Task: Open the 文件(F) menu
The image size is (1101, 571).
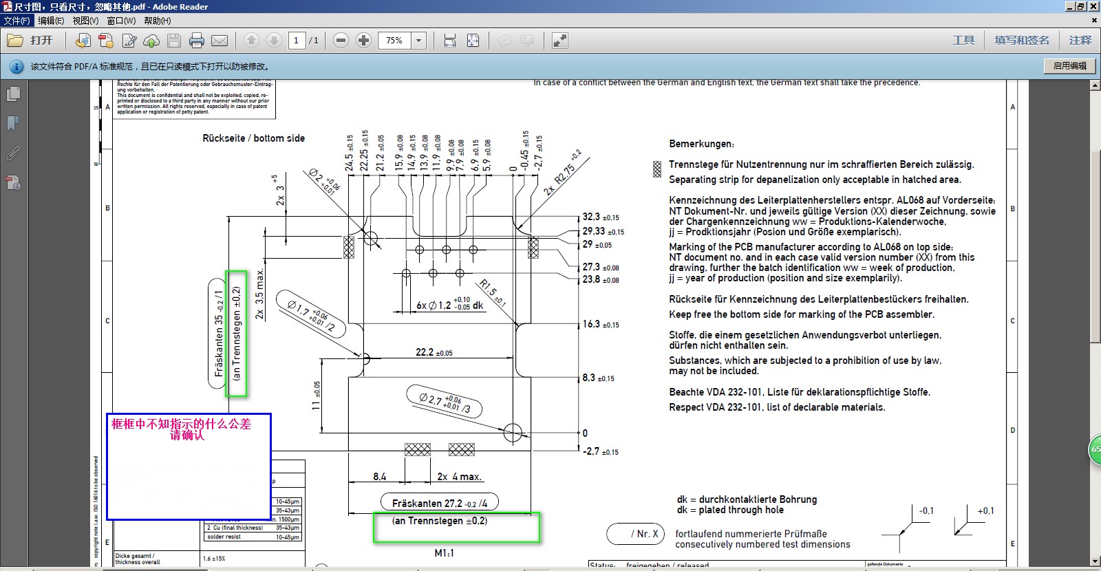Action: point(17,21)
